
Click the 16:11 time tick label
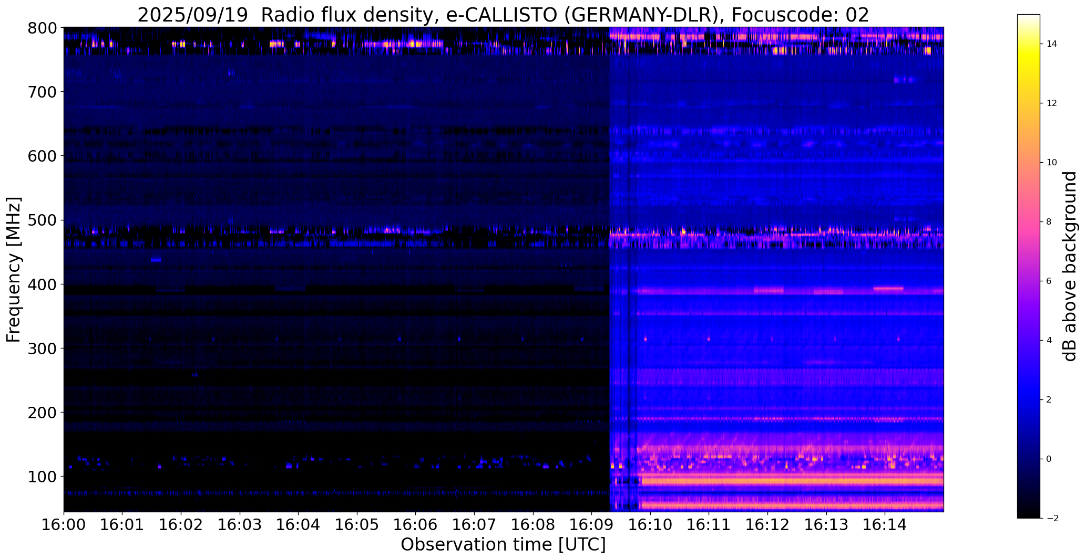(x=709, y=524)
